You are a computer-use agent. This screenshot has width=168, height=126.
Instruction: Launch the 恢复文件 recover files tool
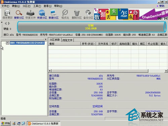click(31, 14)
